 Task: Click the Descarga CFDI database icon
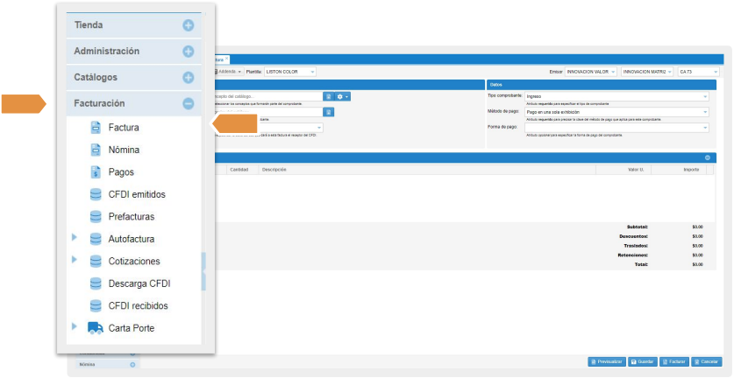pos(96,283)
